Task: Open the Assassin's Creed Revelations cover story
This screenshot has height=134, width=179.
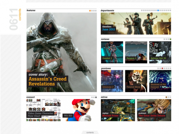Action: coord(62,52)
